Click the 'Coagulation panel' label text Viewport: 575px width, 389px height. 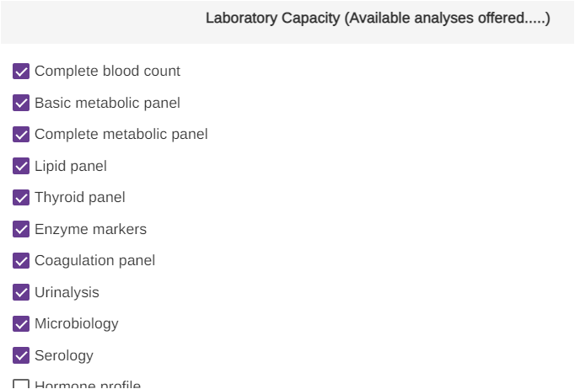coord(94,261)
